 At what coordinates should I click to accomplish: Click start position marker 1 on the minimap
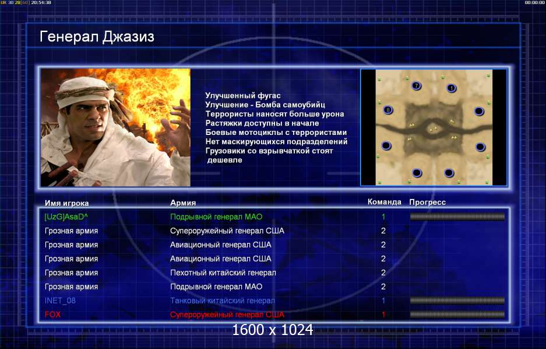pos(451,88)
